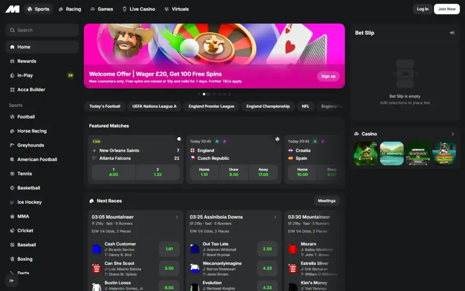This screenshot has width=465, height=291.
Task: Pick New Orleans Saints odds 4.00
Action: coord(114,172)
